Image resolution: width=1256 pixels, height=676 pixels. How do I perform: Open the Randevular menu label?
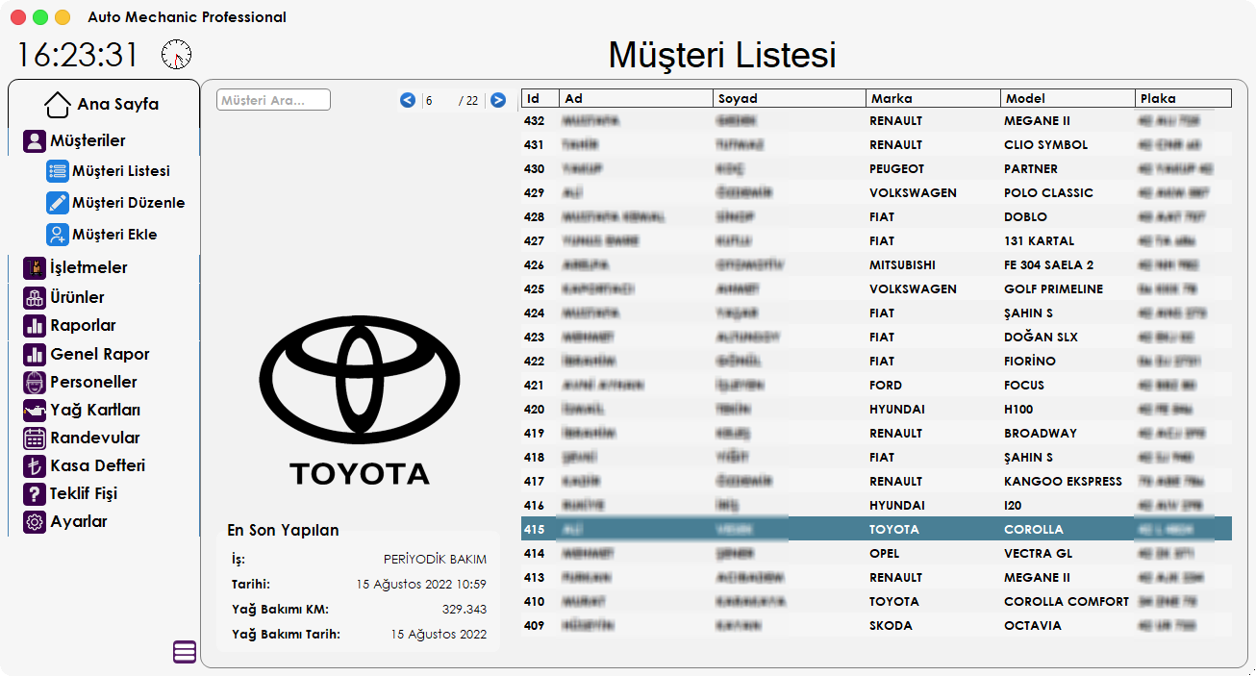click(95, 438)
